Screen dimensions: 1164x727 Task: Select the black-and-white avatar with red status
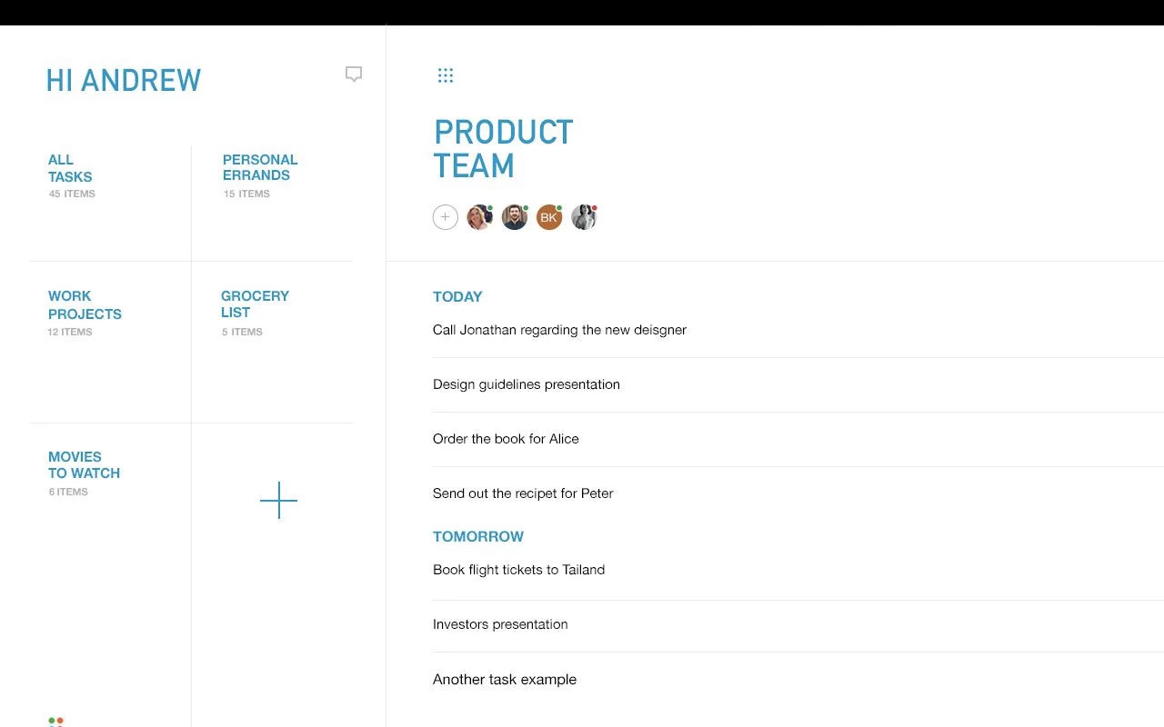[583, 217]
